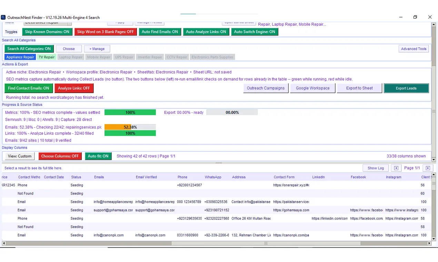Select UPS Repair category tab
Screen dimensions: 438x262
[124, 57]
